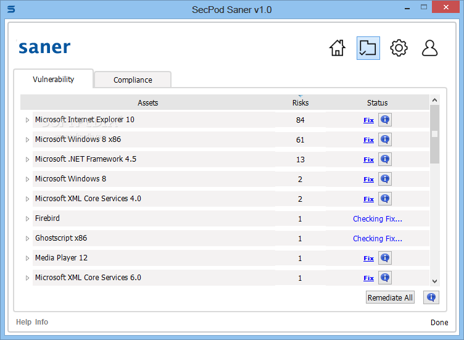The image size is (464, 340).
Task: Click risk count 61
Action: [x=300, y=140]
